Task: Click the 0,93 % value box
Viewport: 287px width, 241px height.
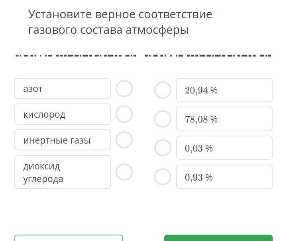Action: [x=224, y=177]
